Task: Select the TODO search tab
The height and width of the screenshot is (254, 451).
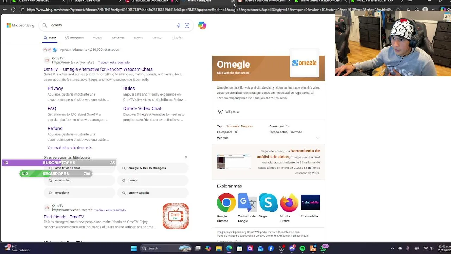Action: (50, 38)
